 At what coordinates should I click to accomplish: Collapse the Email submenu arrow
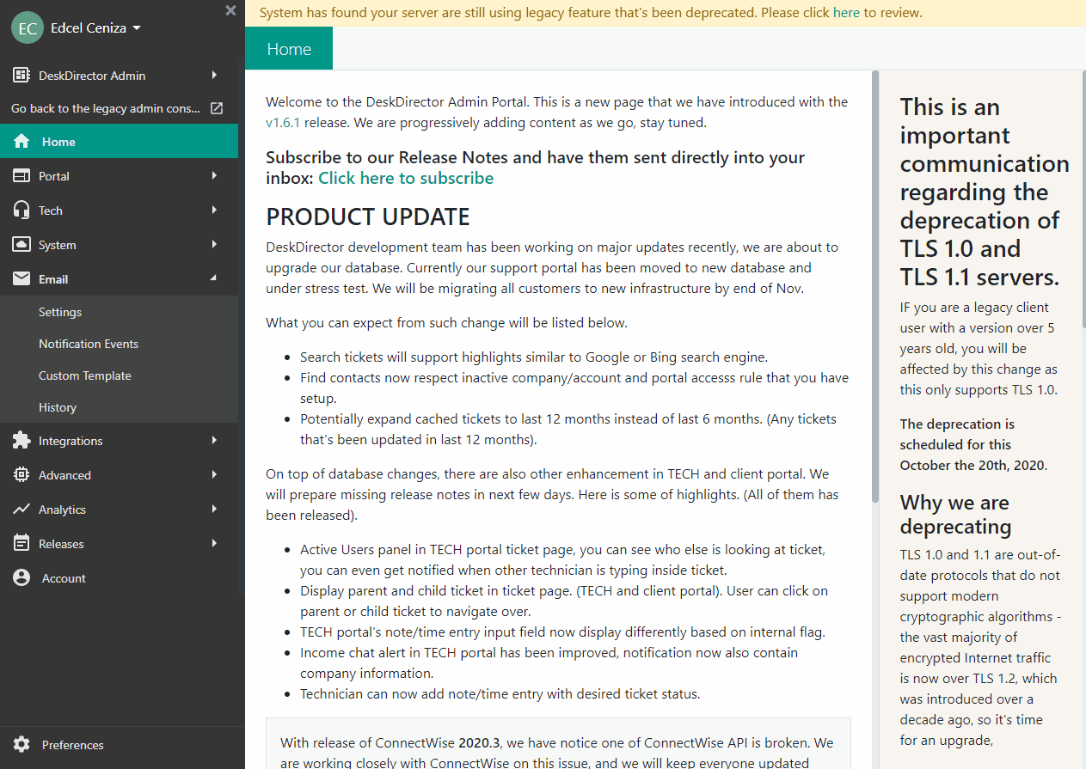click(214, 278)
